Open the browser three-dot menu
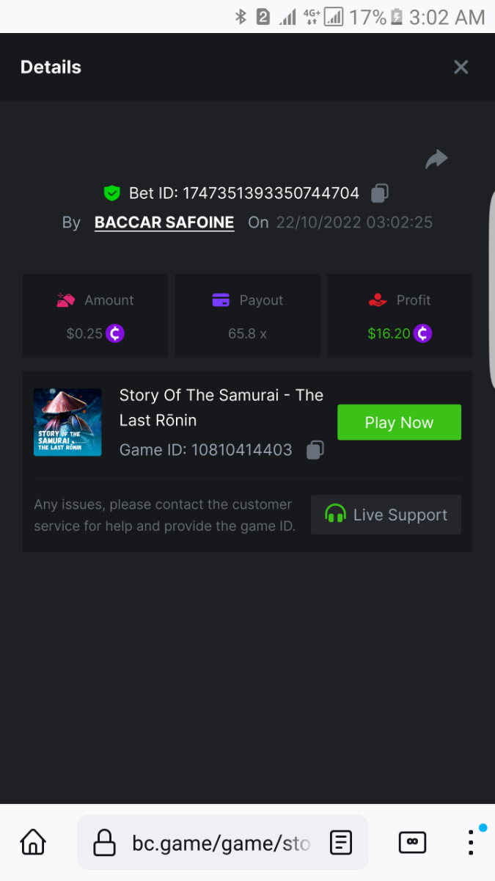 coord(471,842)
